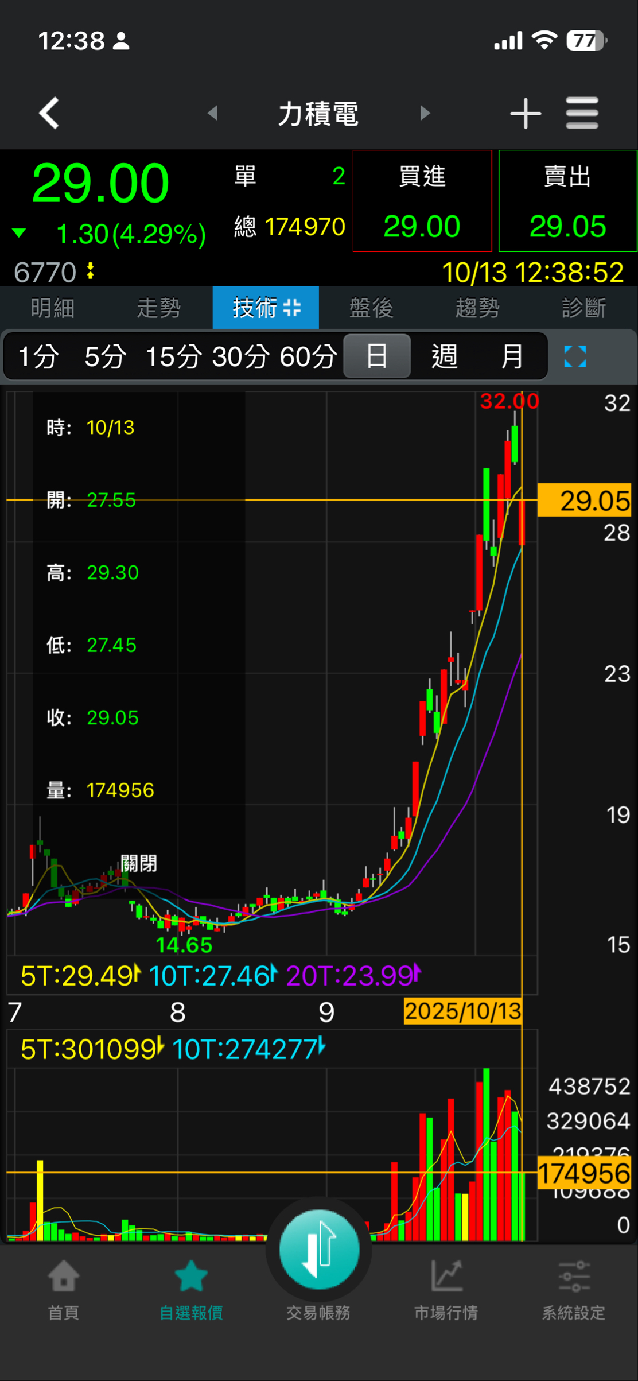The image size is (638, 1381).
Task: Tap the 32.00 high price label
Action: pyautogui.click(x=509, y=401)
